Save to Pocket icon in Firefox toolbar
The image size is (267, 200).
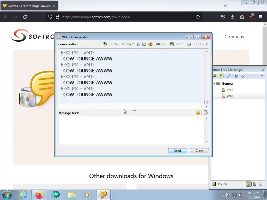(x=223, y=17)
